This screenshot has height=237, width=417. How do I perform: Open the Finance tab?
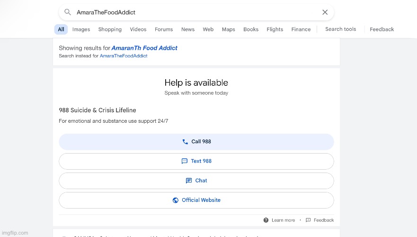(301, 29)
